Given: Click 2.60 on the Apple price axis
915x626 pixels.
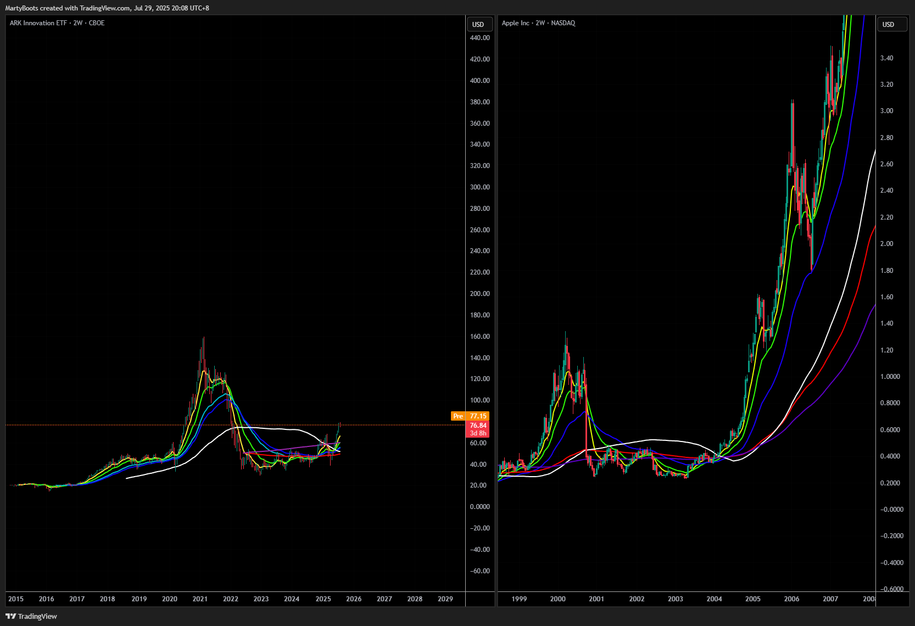Looking at the screenshot, I should pos(886,164).
